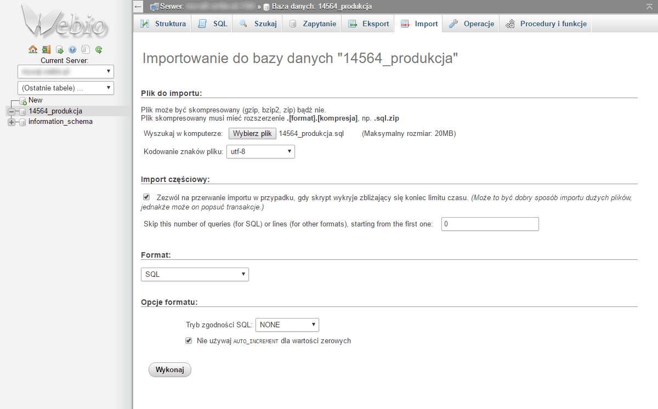The height and width of the screenshot is (409, 658).
Task: Open the Zapytanie tab
Action: [x=312, y=24]
